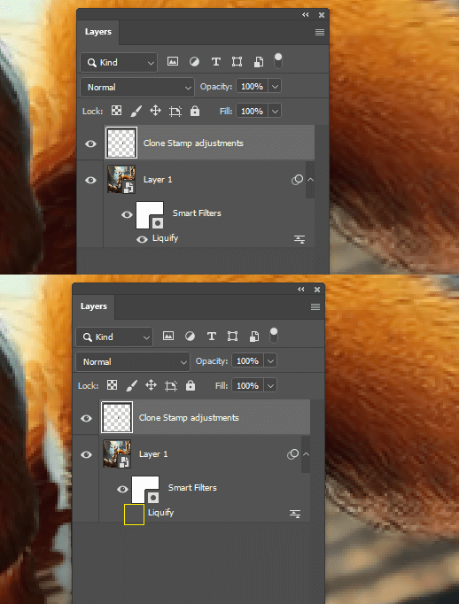Click lock position move icon in upper panel
The height and width of the screenshot is (604, 459).
coord(155,111)
